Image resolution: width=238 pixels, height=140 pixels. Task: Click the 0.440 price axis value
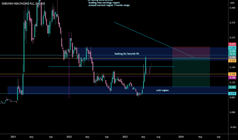pyautogui.click(x=232, y=8)
